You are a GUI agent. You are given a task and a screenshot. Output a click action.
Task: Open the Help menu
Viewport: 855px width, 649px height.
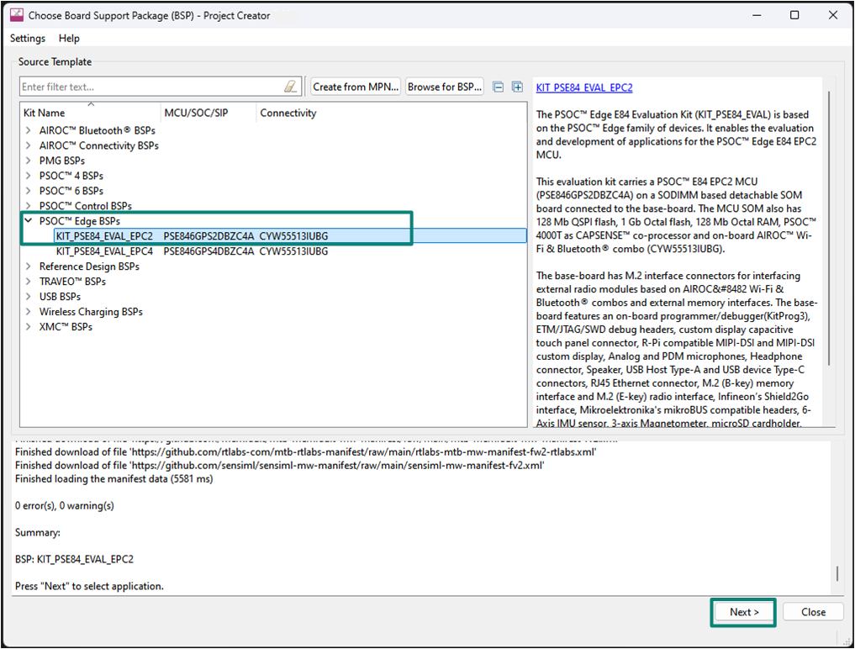point(69,38)
